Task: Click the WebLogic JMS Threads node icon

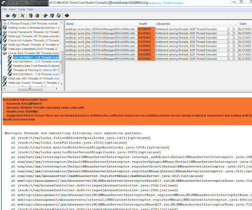Action: [x=5, y=78]
